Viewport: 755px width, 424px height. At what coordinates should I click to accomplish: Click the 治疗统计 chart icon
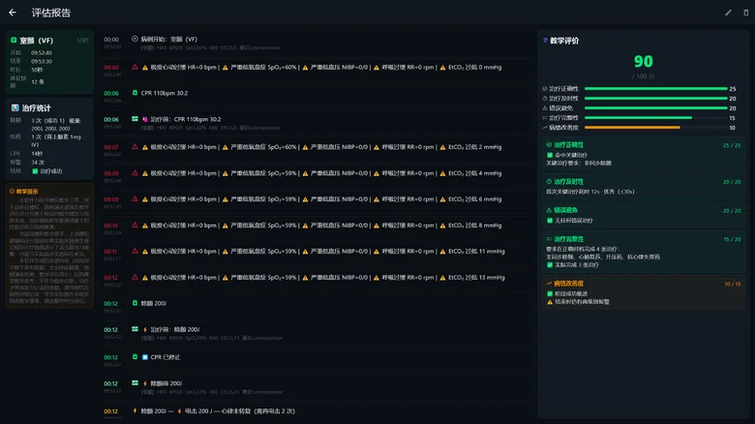(x=15, y=107)
